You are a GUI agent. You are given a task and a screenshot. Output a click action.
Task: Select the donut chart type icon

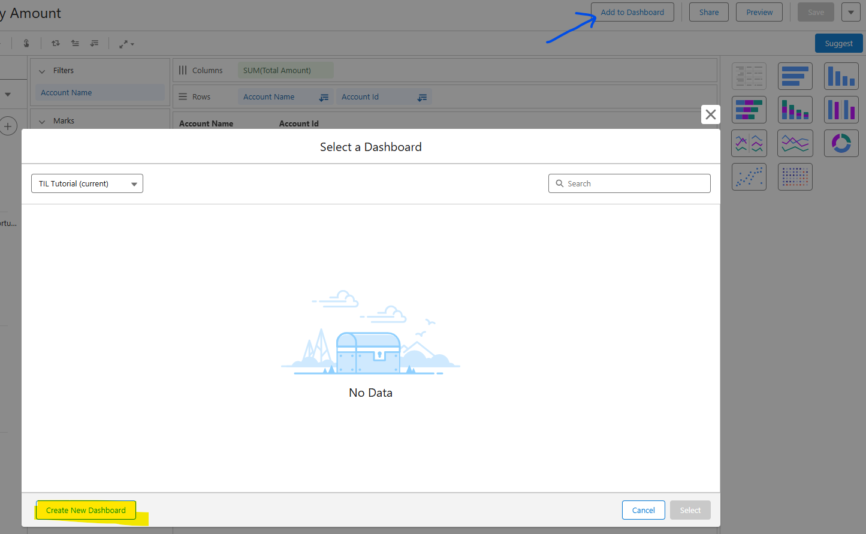click(841, 143)
